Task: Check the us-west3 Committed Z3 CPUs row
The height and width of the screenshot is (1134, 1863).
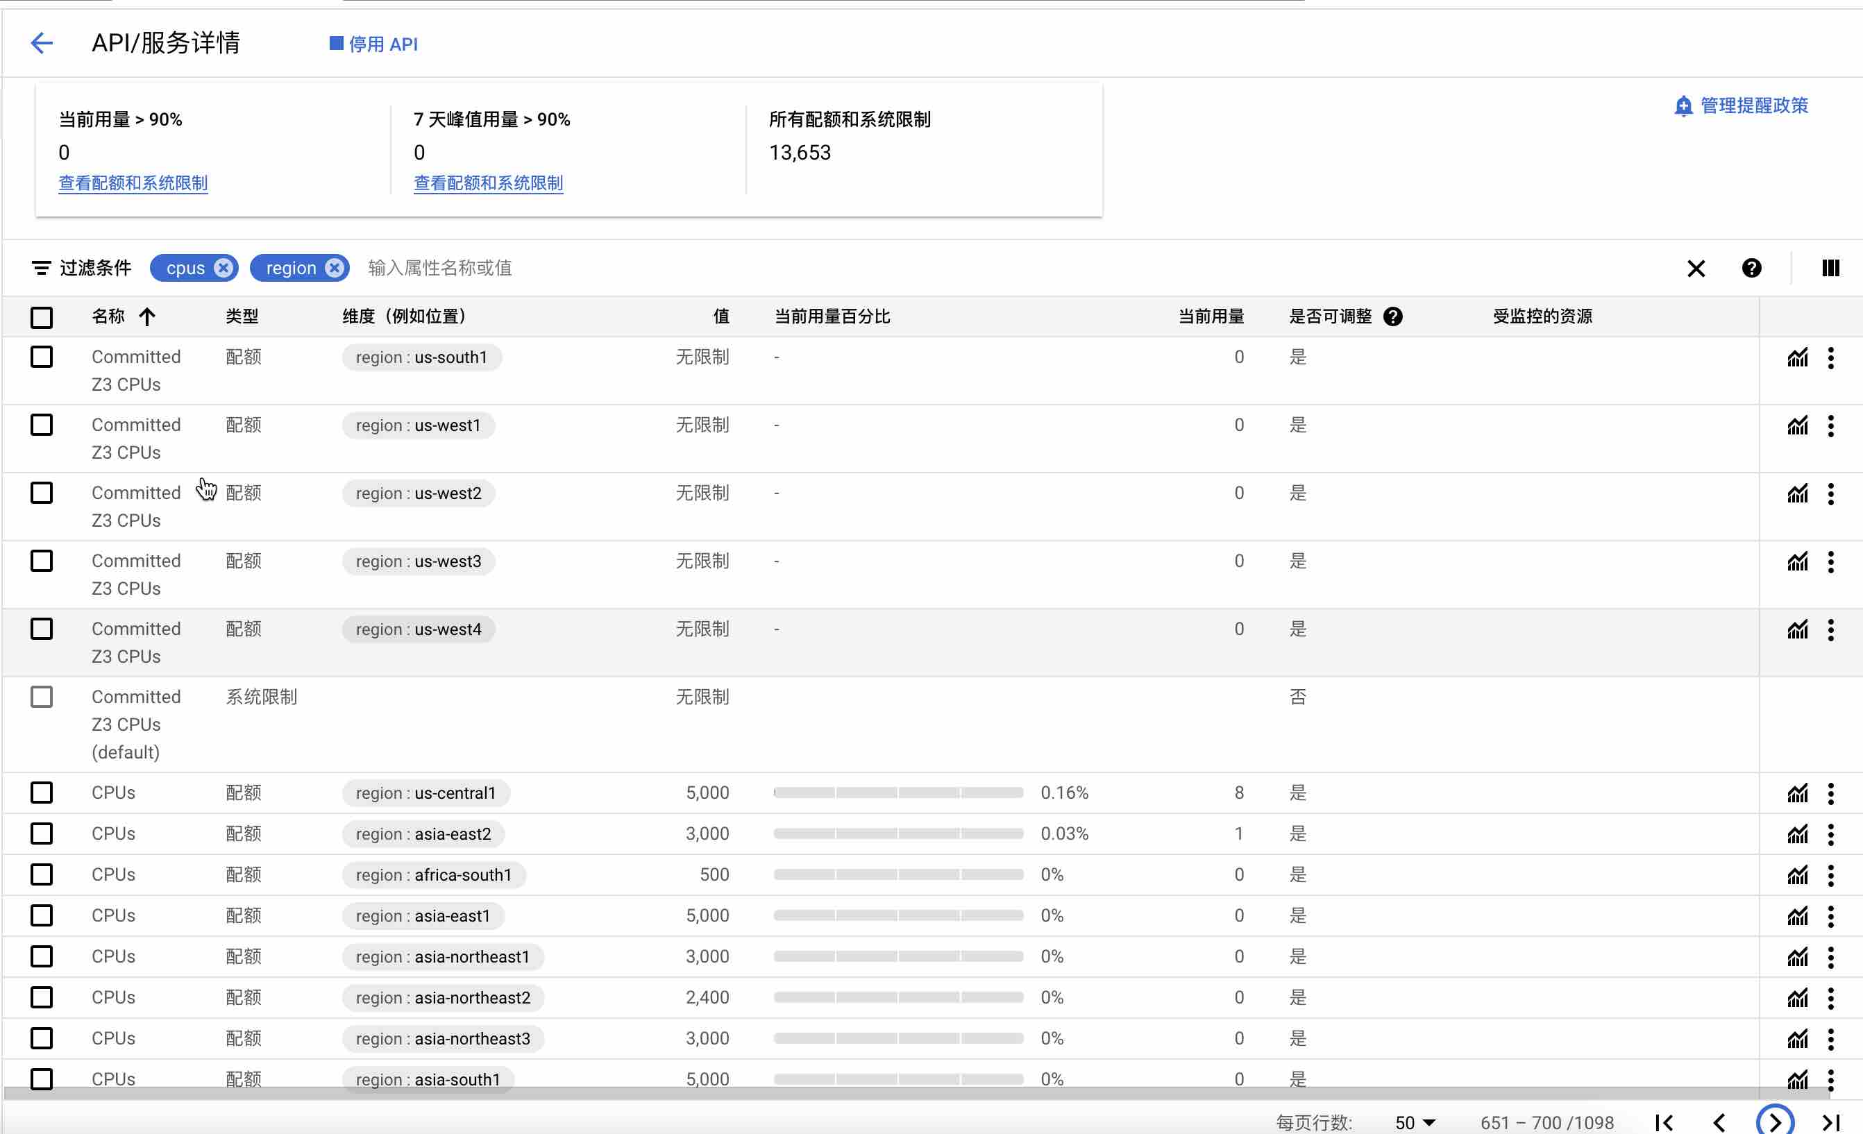Action: click(x=42, y=561)
